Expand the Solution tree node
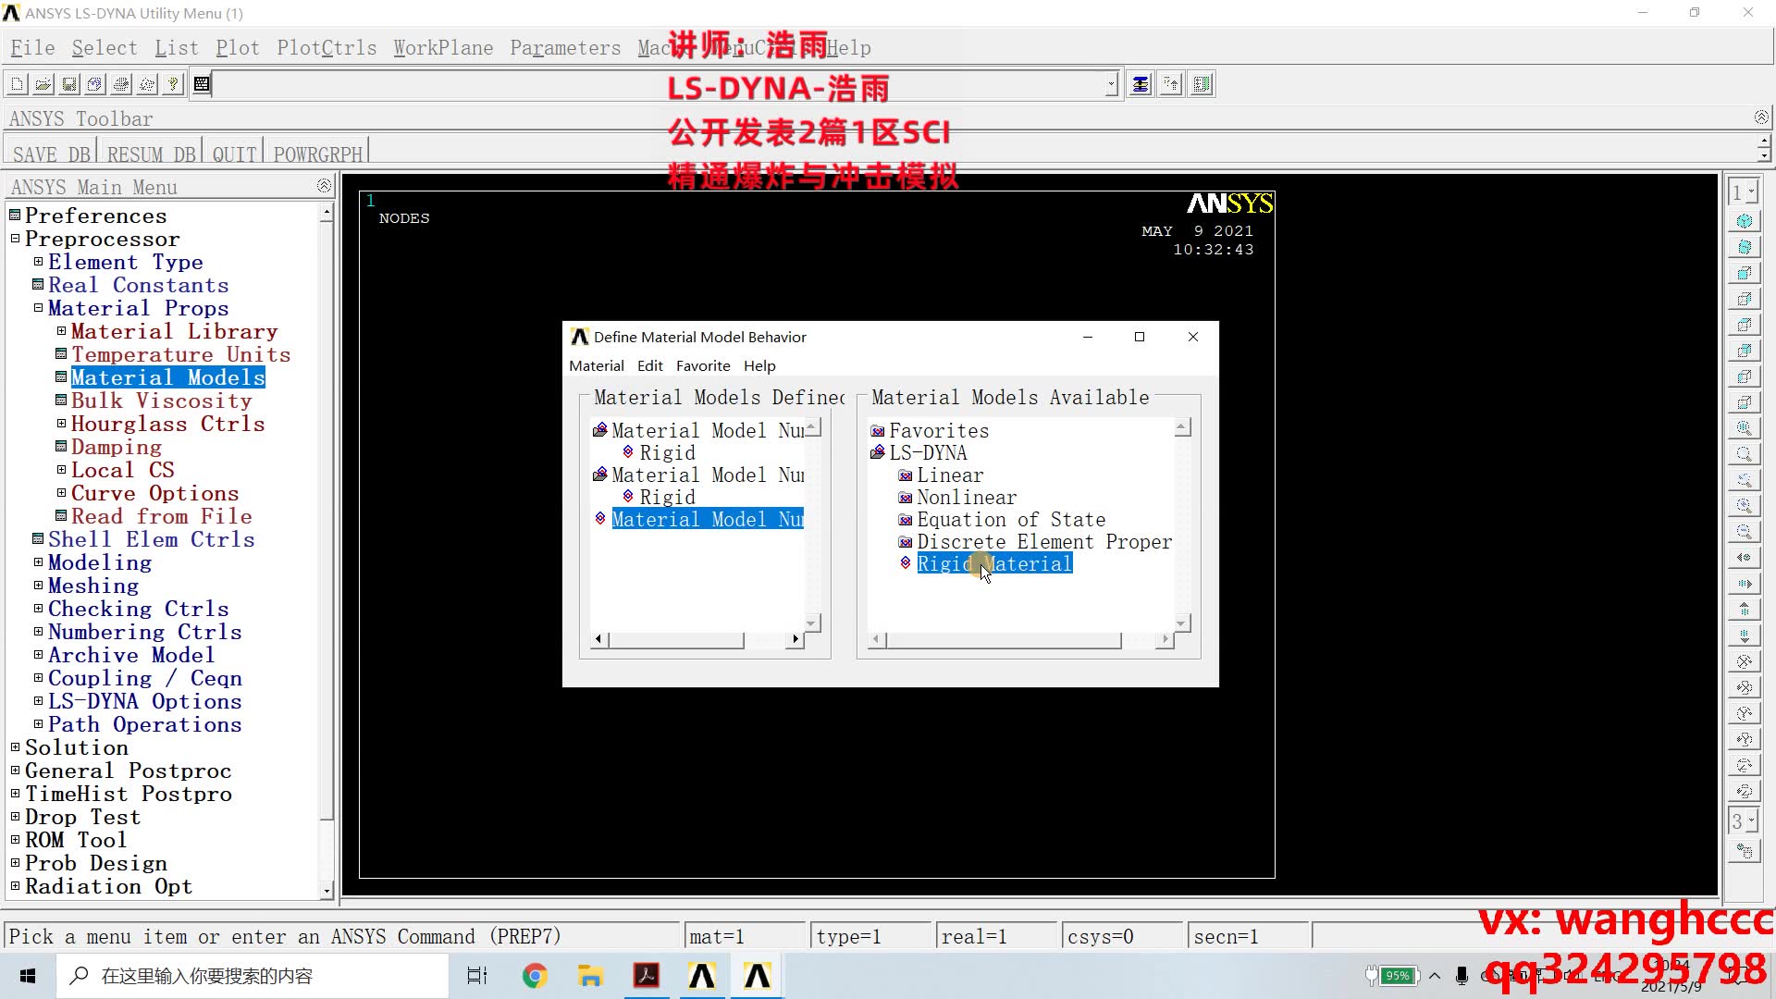The image size is (1776, 999). click(15, 747)
